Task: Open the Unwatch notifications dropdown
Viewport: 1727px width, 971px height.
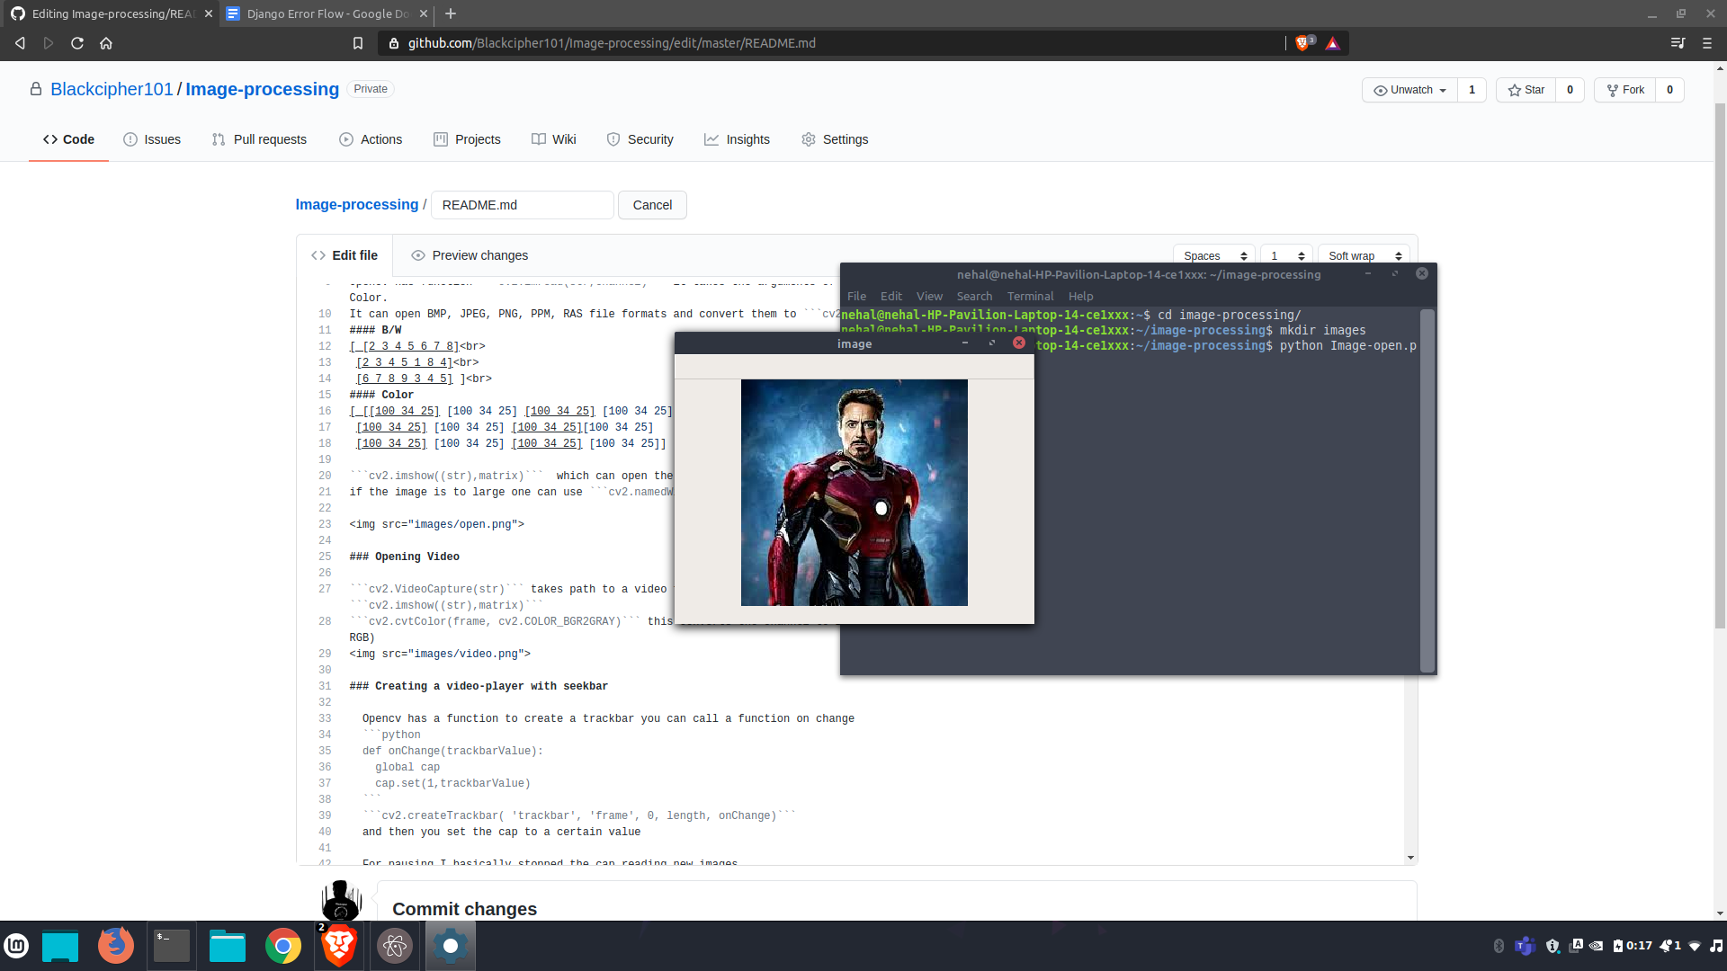Action: pyautogui.click(x=1409, y=90)
